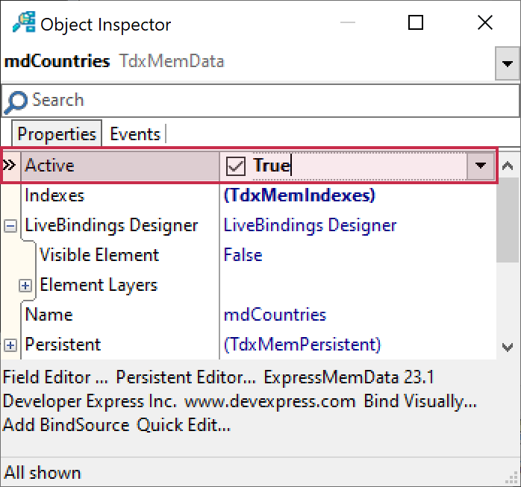Open the mdCountries component selector dropdown

coord(507,64)
